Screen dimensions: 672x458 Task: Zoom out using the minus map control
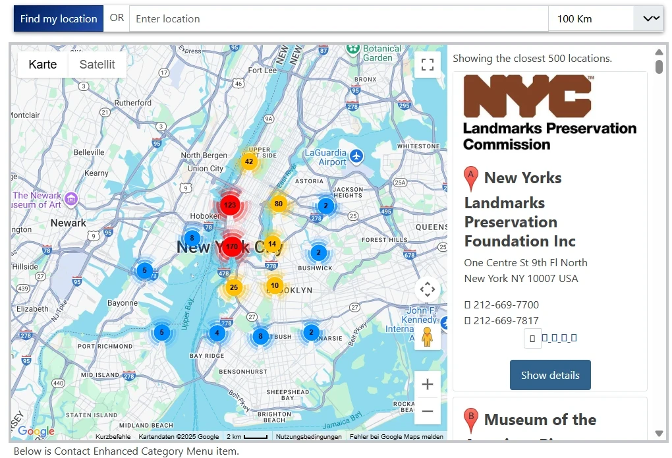pos(427,411)
